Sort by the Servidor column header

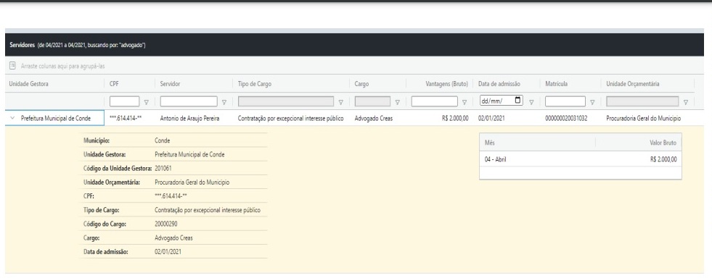coord(170,84)
